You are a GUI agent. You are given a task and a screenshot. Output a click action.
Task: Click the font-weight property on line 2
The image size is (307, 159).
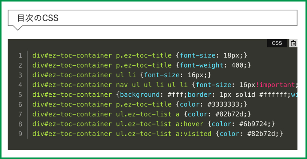click(x=202, y=65)
